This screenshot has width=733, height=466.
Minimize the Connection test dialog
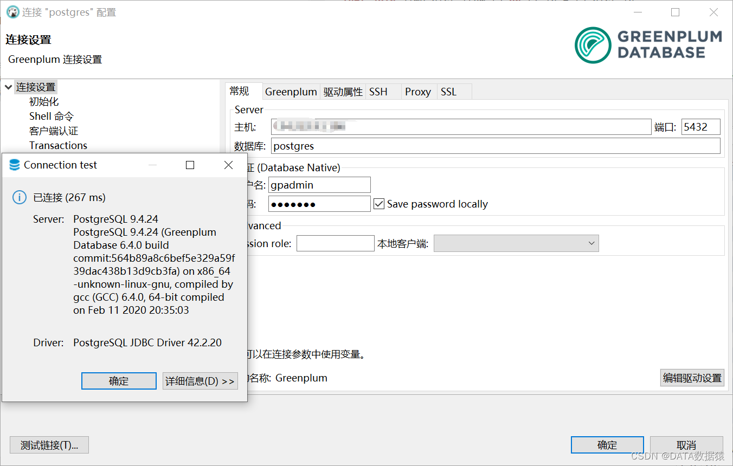pyautogui.click(x=152, y=165)
